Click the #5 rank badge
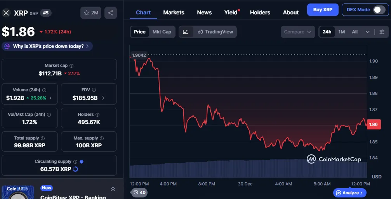This screenshot has width=391, height=199. click(46, 13)
